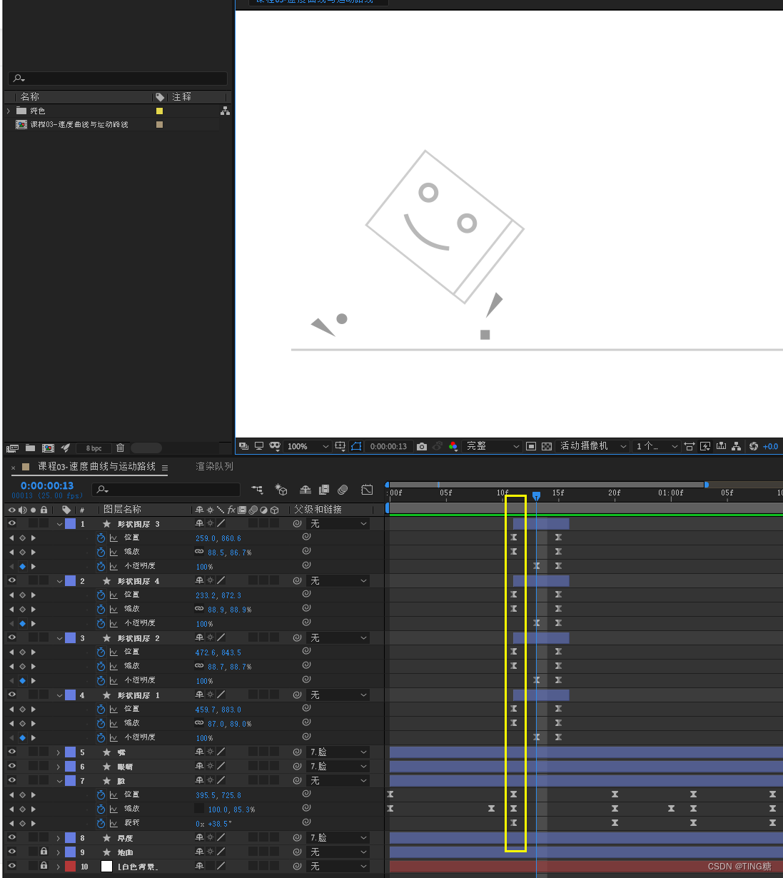This screenshot has width=783, height=878.
Task: Click the 图层名称 column header
Action: [x=122, y=510]
